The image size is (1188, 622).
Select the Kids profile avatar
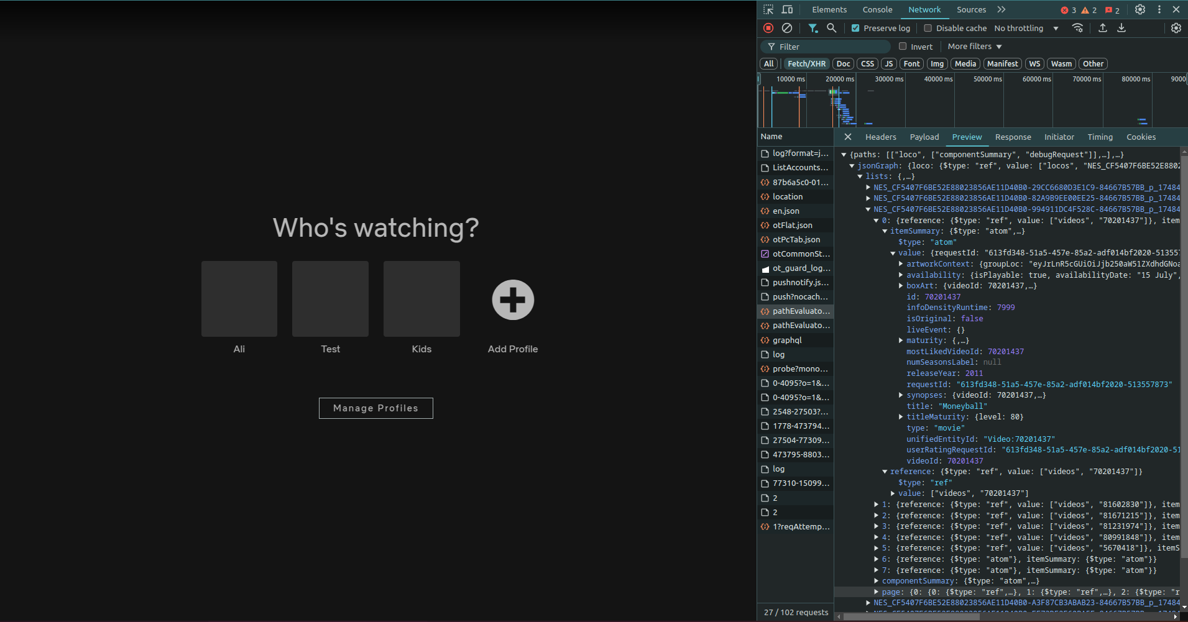(421, 299)
